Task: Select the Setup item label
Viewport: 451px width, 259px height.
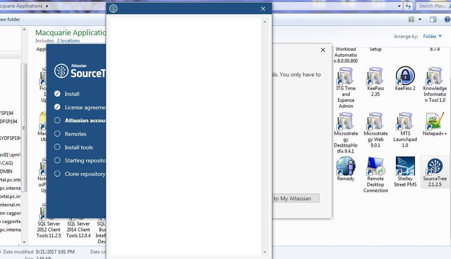Action: [x=375, y=49]
